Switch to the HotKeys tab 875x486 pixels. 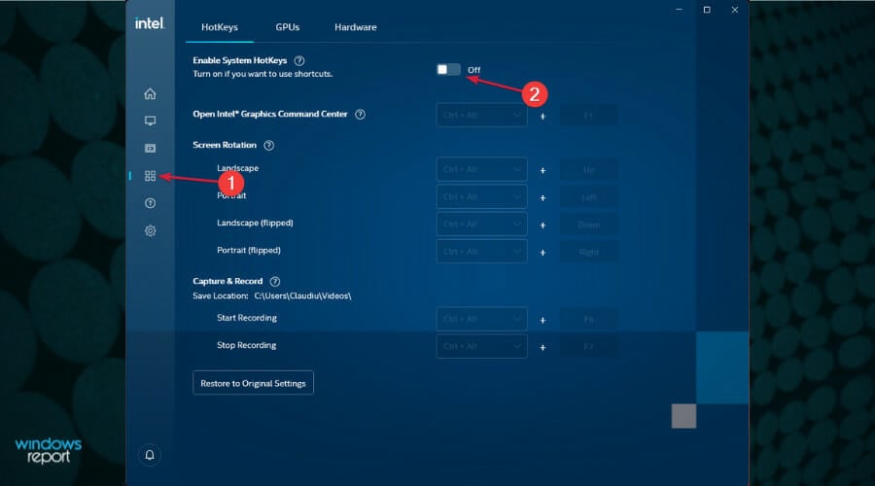(220, 27)
